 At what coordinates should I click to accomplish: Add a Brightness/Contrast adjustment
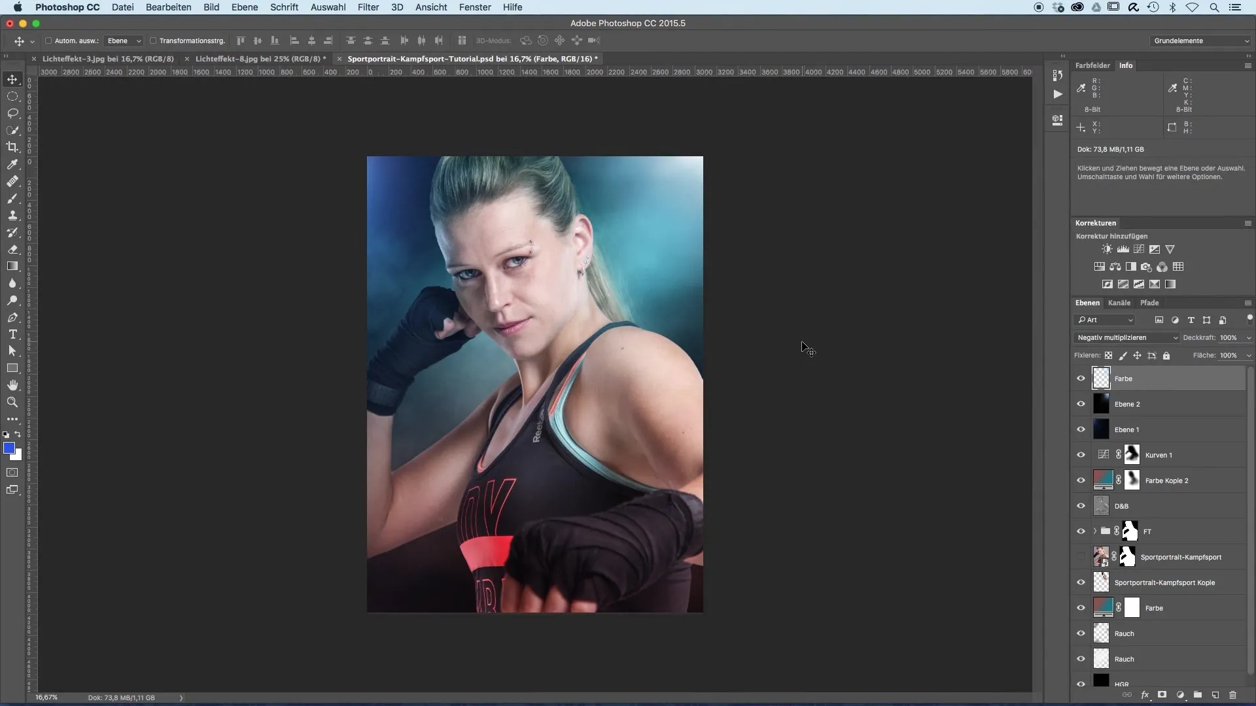pos(1107,249)
